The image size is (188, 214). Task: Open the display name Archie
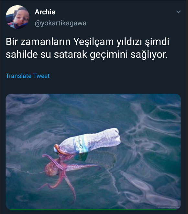[x=45, y=12]
